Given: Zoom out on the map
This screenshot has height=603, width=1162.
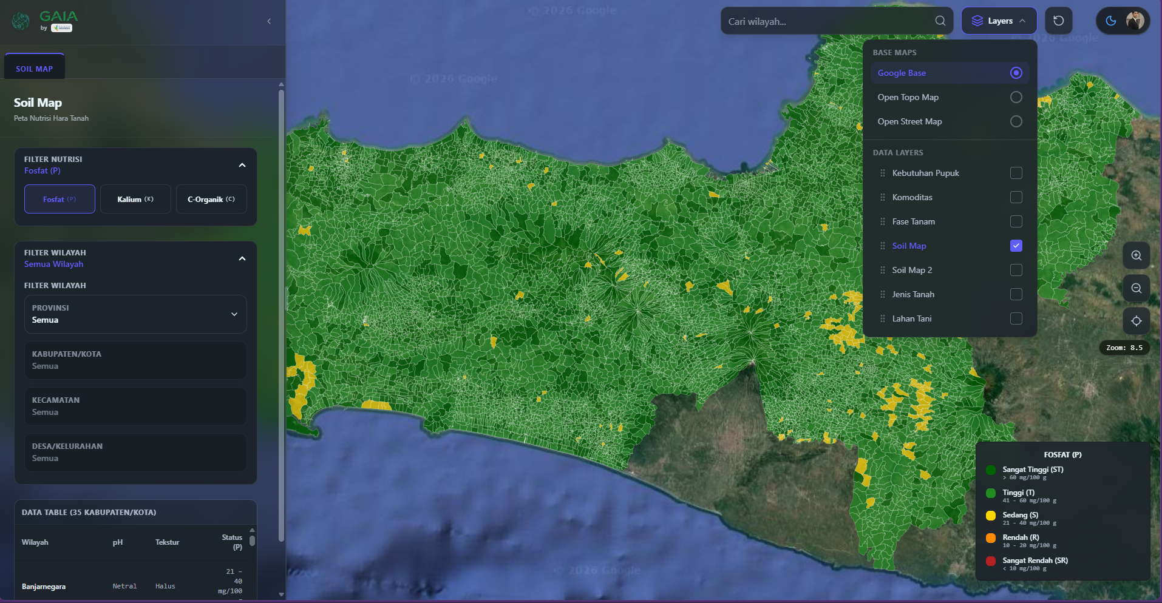Looking at the screenshot, I should click(x=1136, y=289).
